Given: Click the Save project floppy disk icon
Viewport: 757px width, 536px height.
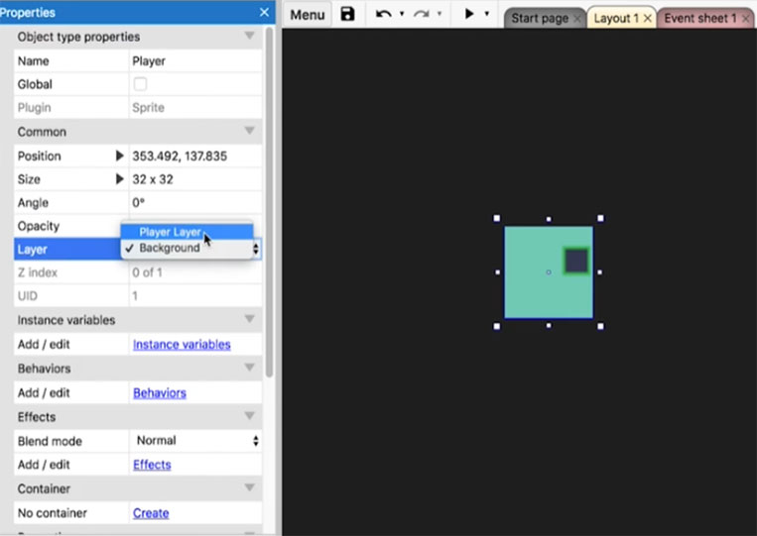Looking at the screenshot, I should tap(347, 14).
